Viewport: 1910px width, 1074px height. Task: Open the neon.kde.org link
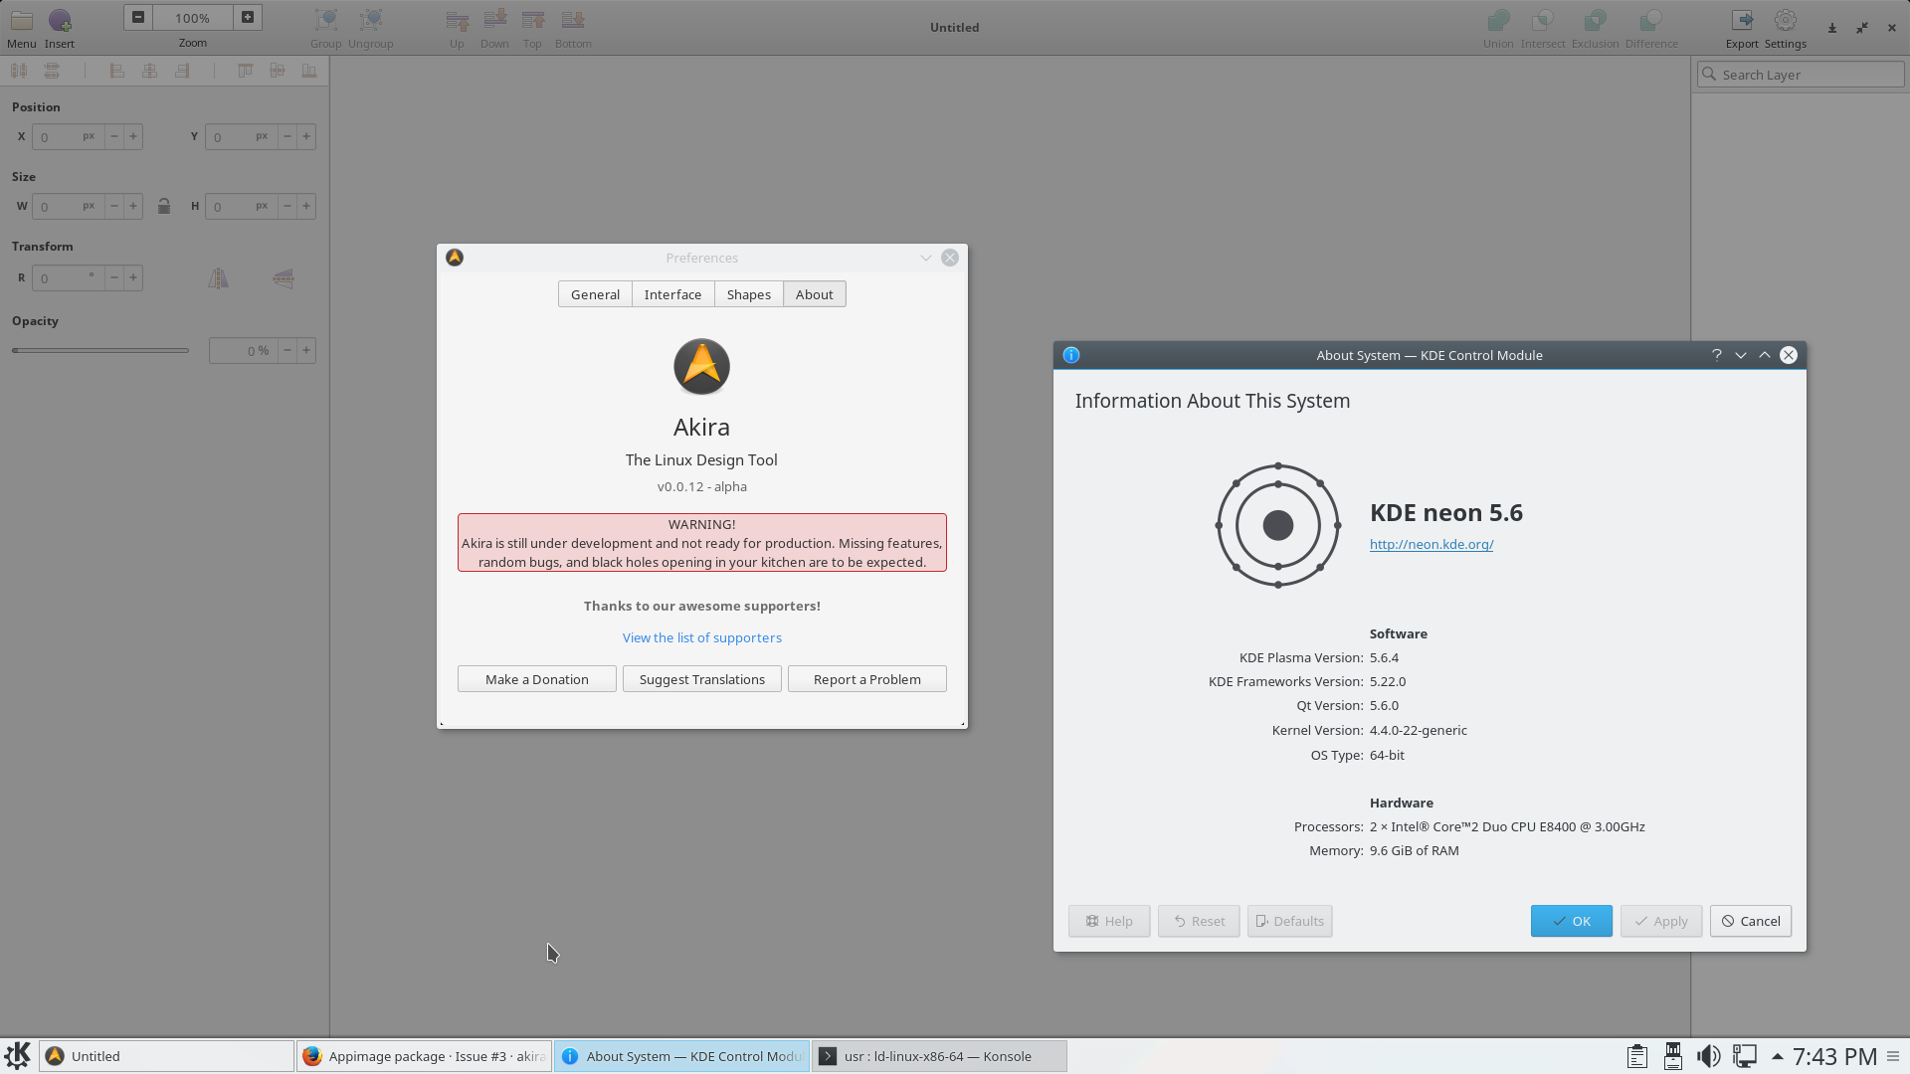point(1432,544)
